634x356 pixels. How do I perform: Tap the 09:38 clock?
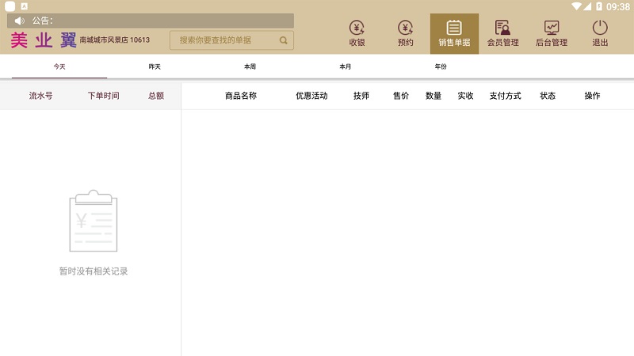(618, 6)
